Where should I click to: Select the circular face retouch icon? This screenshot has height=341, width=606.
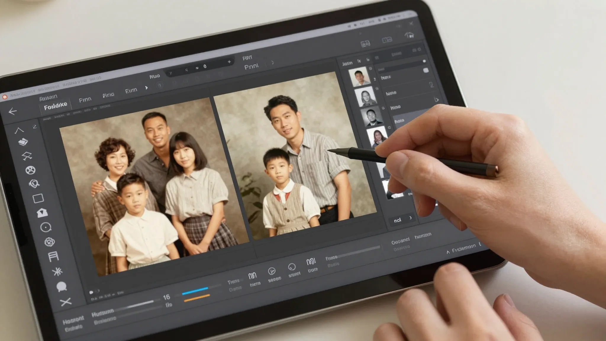(30, 170)
